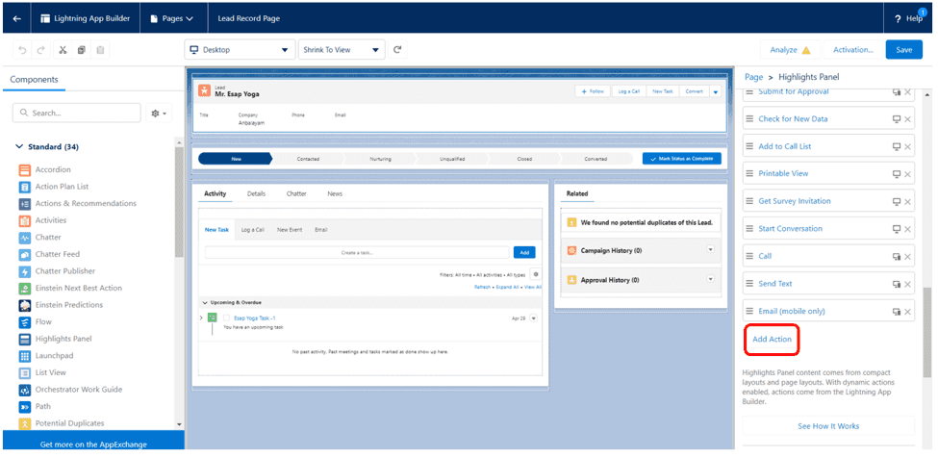Viewport: 938px width, 458px height.
Task: Expand the lead actions dropdown arrow
Action: [716, 91]
